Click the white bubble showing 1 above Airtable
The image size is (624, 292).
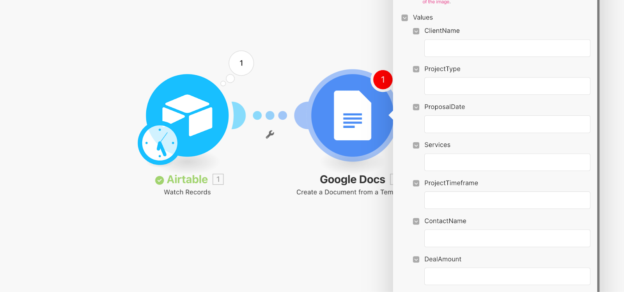coord(241,63)
